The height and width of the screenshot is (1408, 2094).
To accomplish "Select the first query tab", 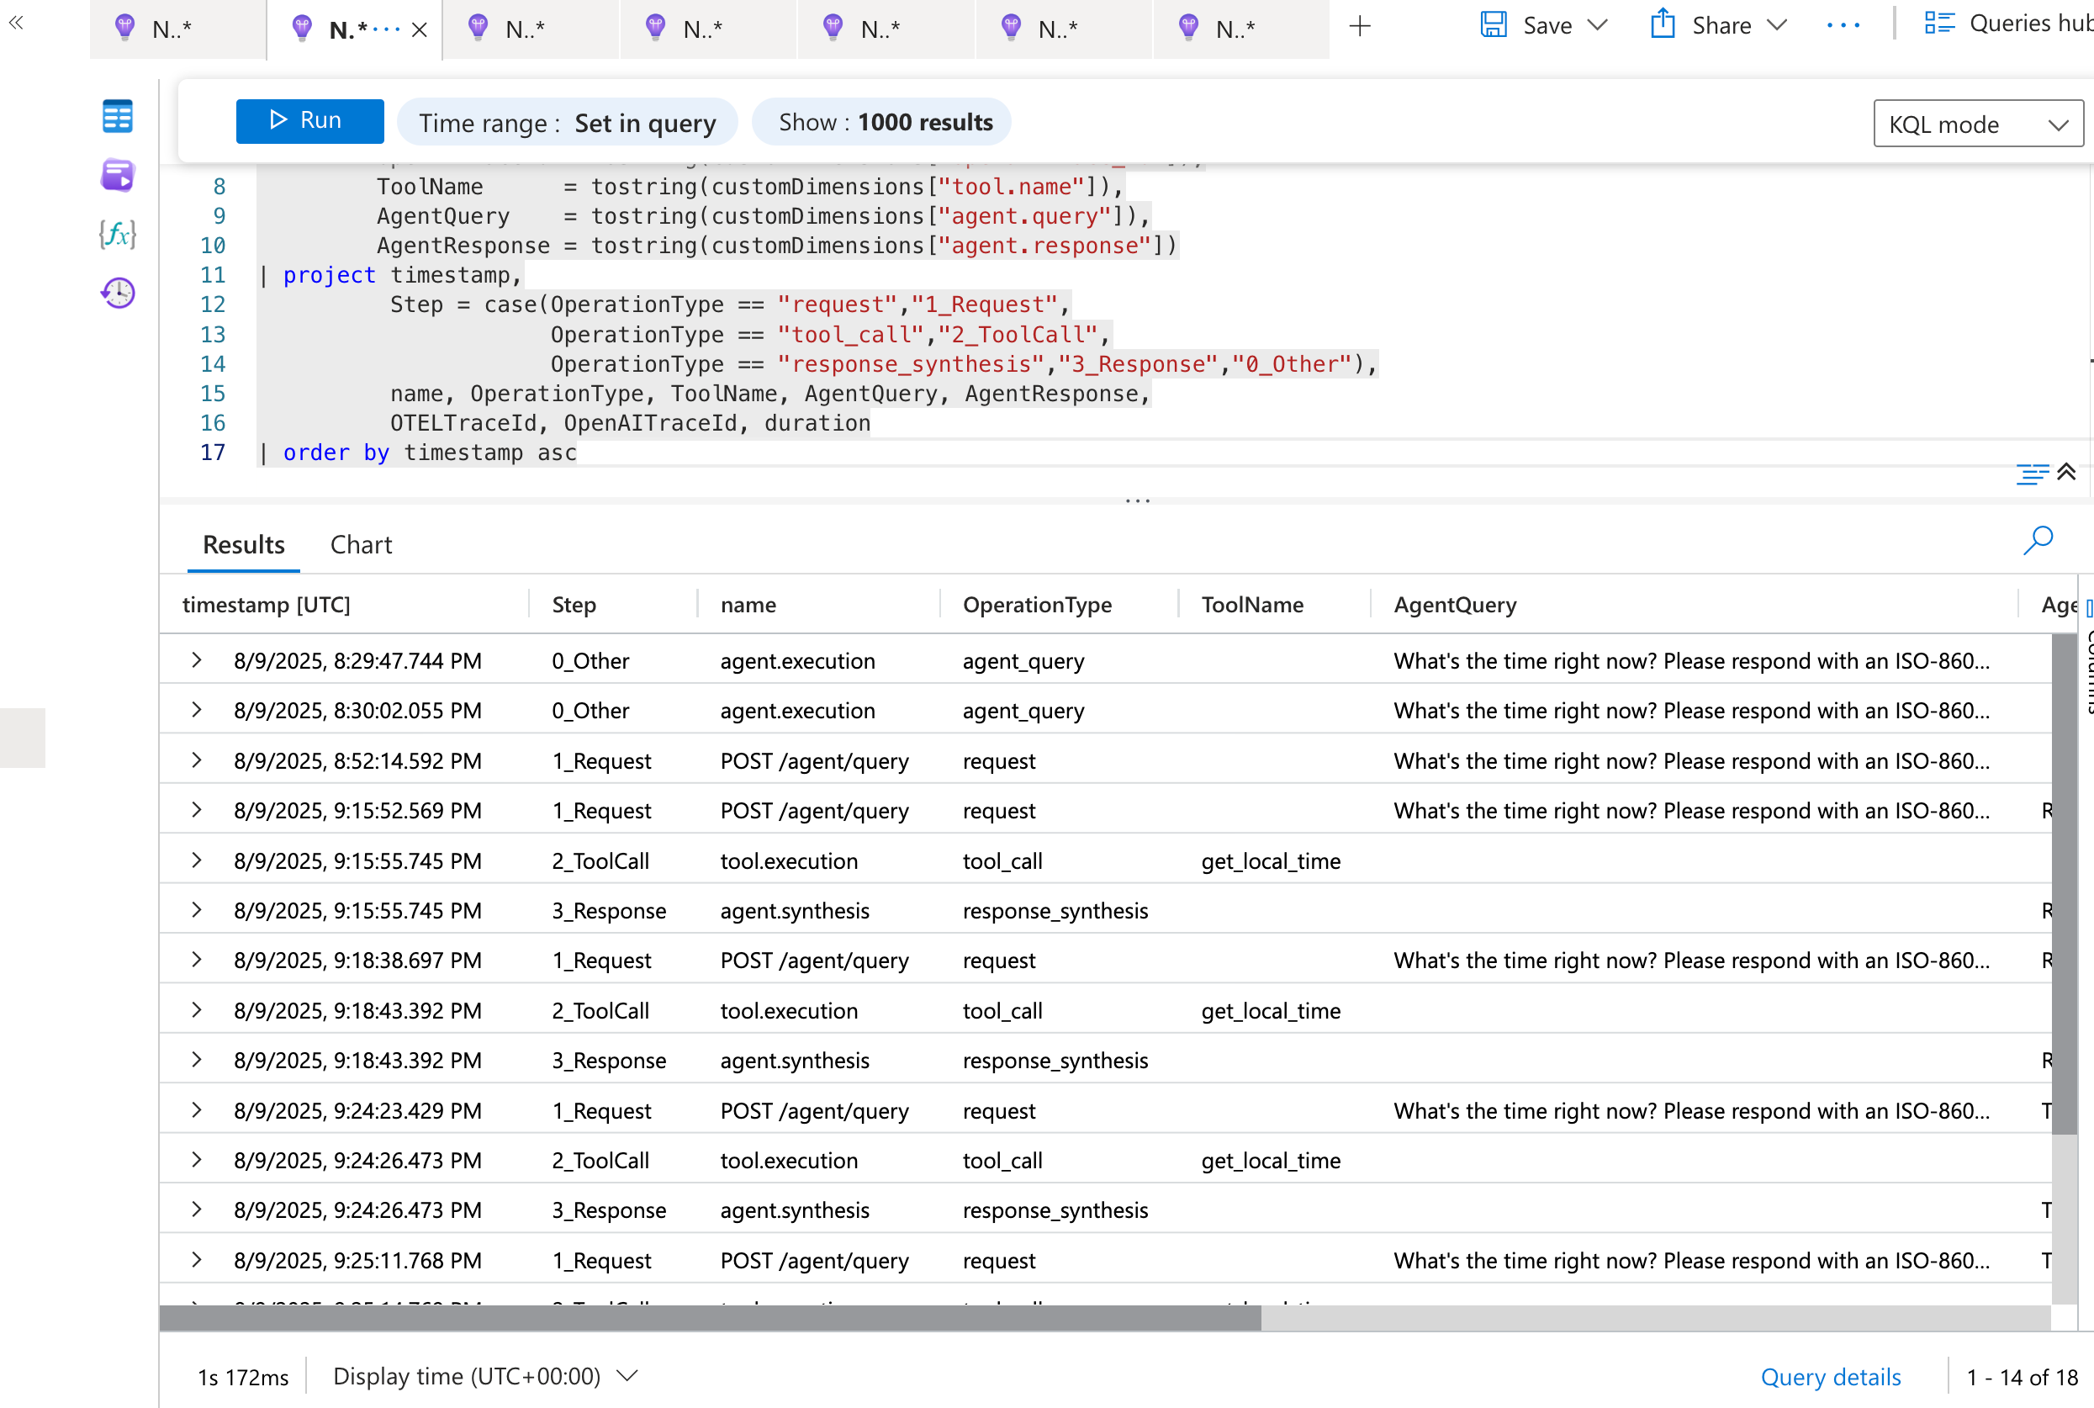I will coord(177,29).
